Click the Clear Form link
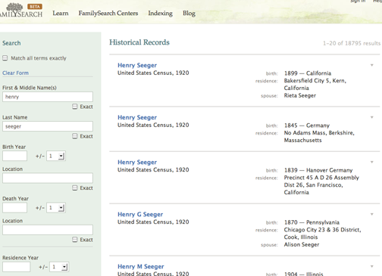Screen dimensions: 382x276 [15, 73]
